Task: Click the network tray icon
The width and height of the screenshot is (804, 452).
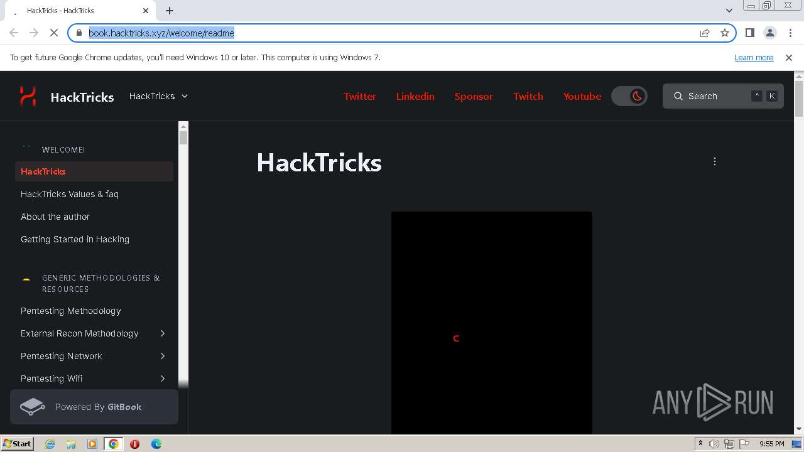Action: click(729, 444)
